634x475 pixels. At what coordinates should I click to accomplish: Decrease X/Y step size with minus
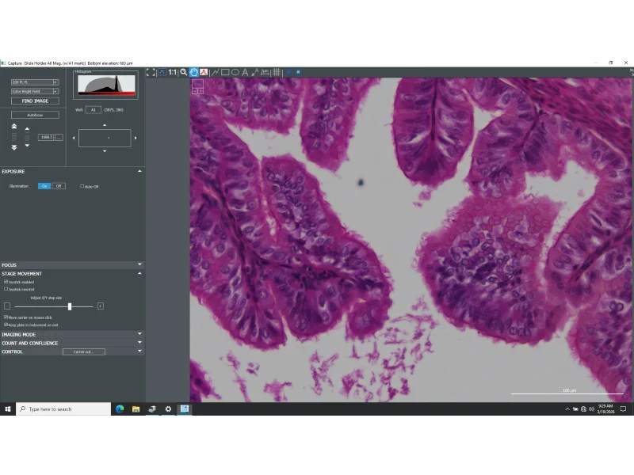tap(7, 306)
